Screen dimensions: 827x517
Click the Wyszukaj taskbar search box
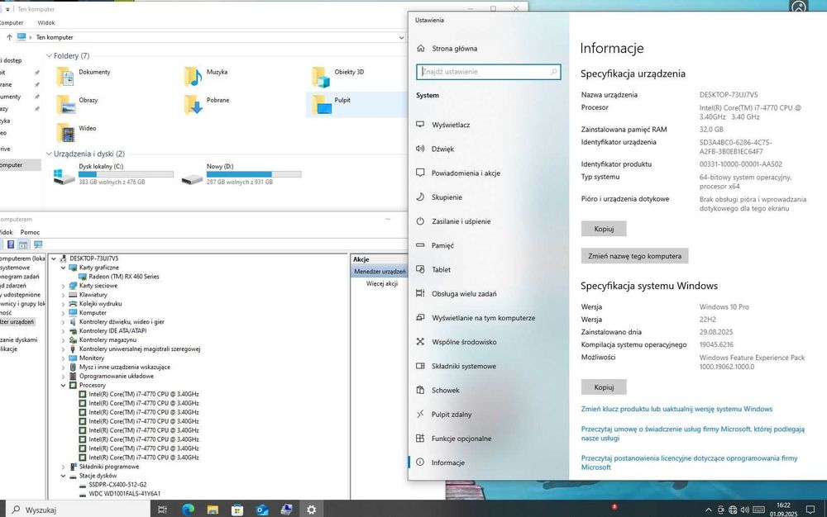[79, 510]
